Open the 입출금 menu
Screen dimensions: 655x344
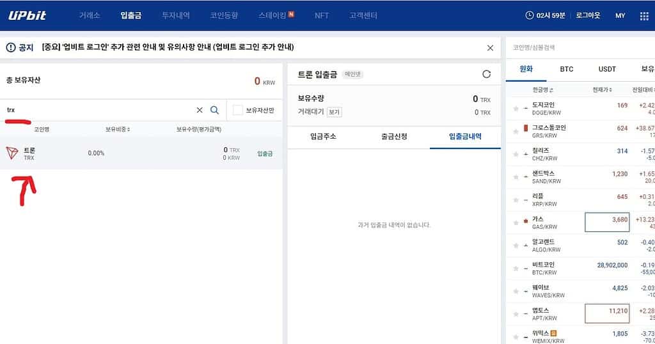click(x=130, y=15)
